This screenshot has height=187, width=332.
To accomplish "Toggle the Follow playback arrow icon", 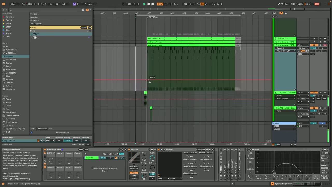I will click(123, 4).
